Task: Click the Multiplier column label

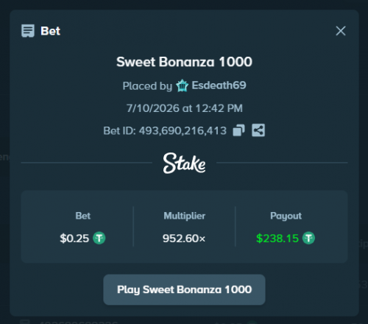Action: [184, 216]
